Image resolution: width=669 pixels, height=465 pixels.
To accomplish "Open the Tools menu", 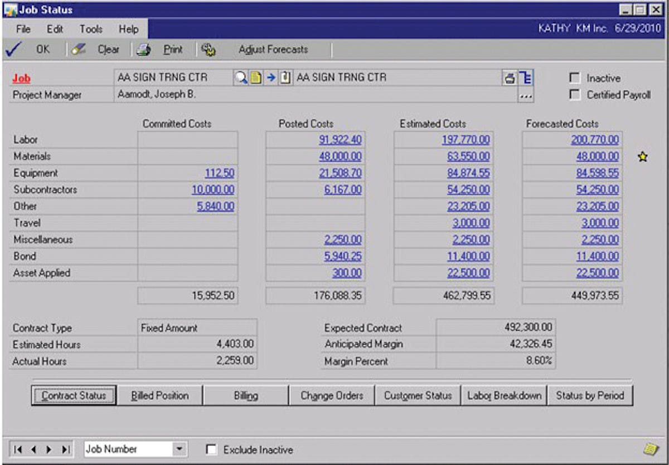I will pyautogui.click(x=93, y=29).
